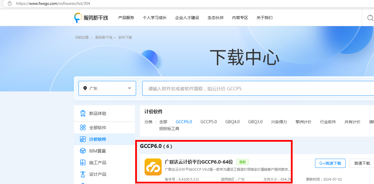
Task: Click the 设计产品 sidebar icon
Action: point(83,174)
